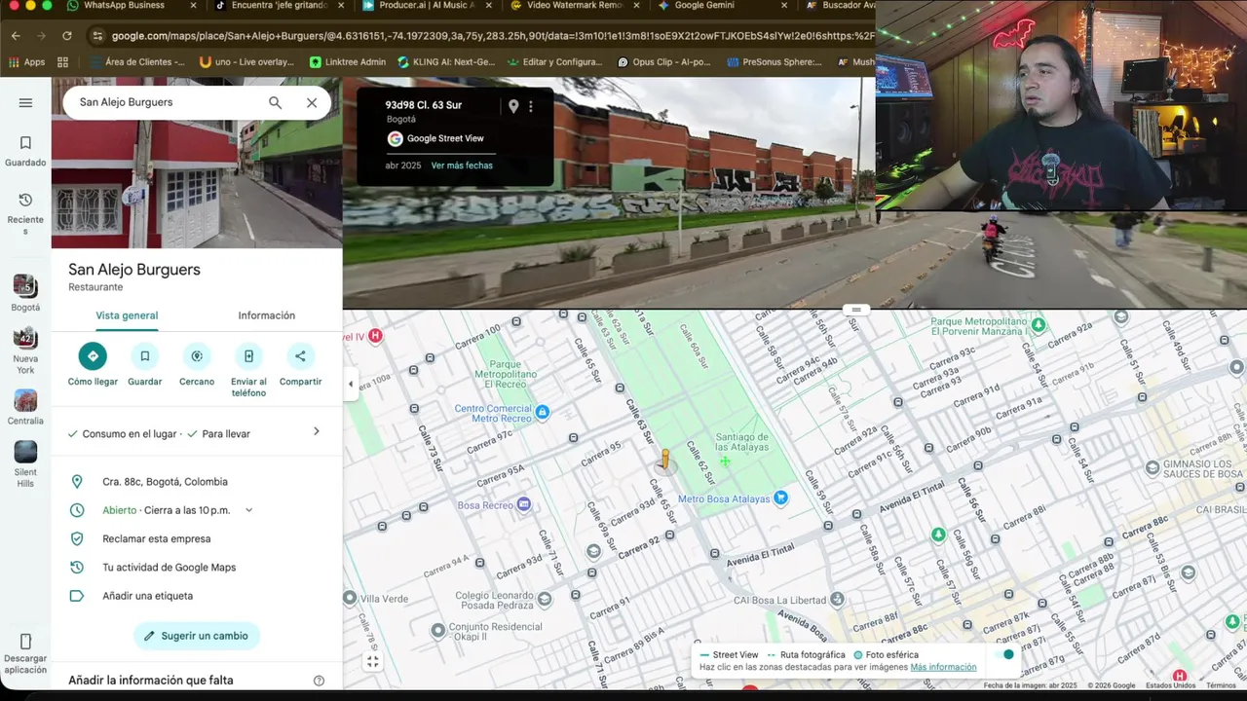Viewport: 1247px width, 701px height.
Task: Open the Linktree Admin bookmark
Action: click(348, 62)
